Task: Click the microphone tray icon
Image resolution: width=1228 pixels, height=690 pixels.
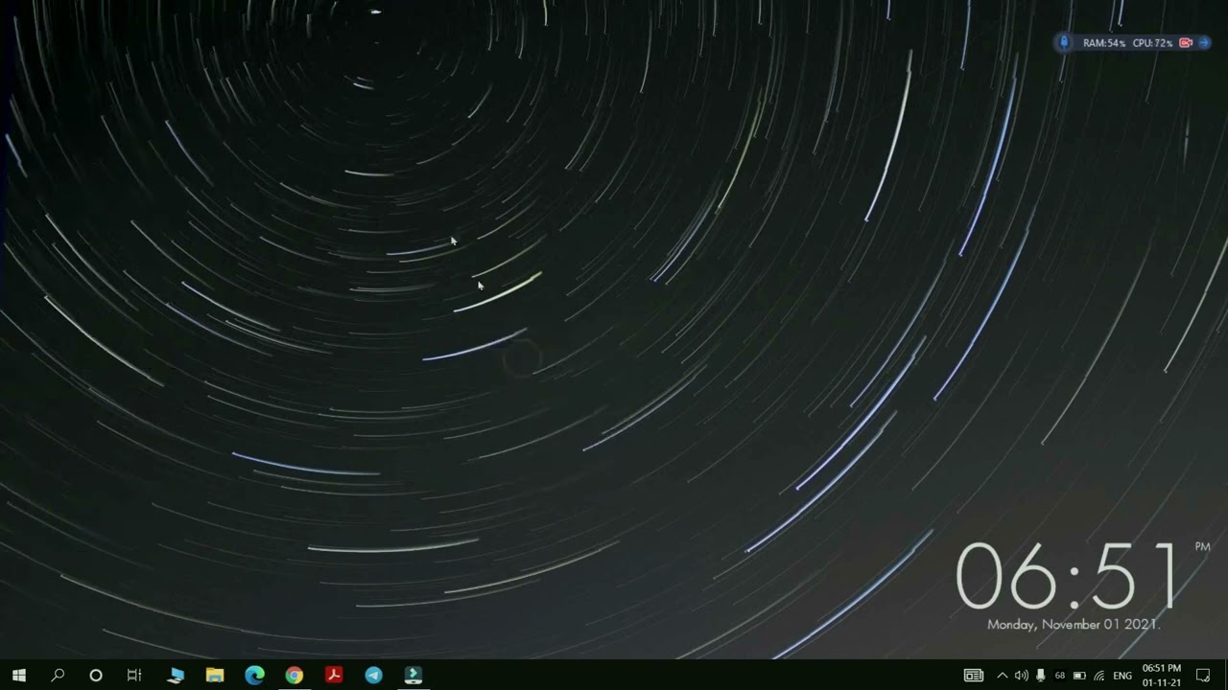Action: (1041, 676)
